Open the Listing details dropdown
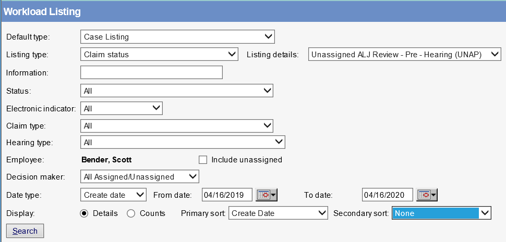 404,54
